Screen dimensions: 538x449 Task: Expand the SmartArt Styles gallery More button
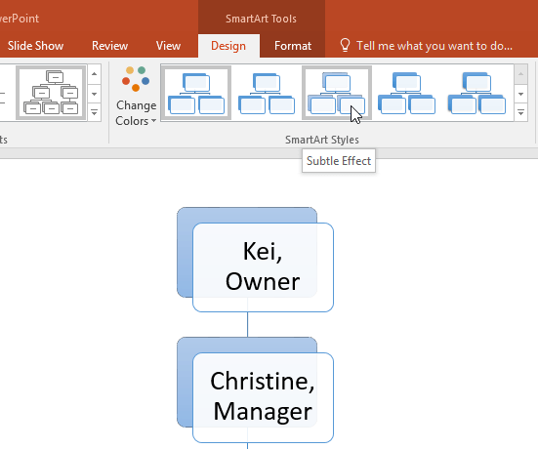pyautogui.click(x=520, y=112)
